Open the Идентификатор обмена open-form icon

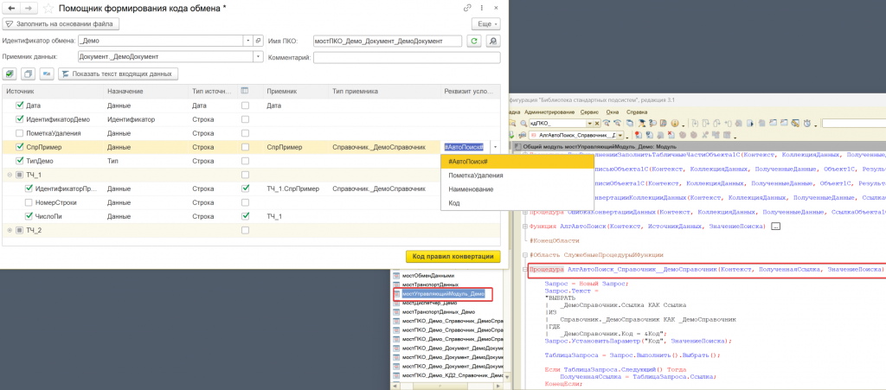(x=258, y=41)
